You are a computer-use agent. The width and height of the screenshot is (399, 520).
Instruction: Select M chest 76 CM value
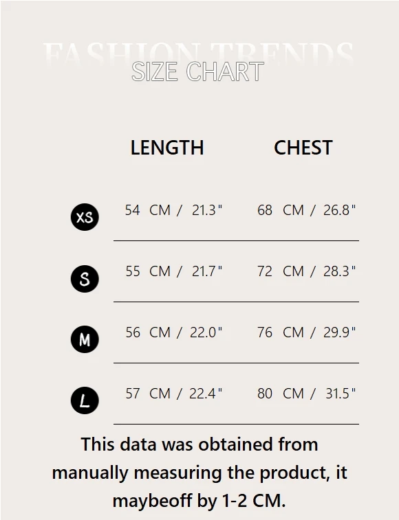281,332
